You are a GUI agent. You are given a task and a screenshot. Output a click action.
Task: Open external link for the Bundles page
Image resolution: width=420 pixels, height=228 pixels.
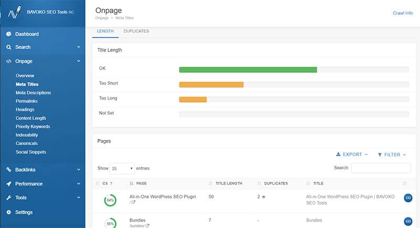tap(147, 226)
